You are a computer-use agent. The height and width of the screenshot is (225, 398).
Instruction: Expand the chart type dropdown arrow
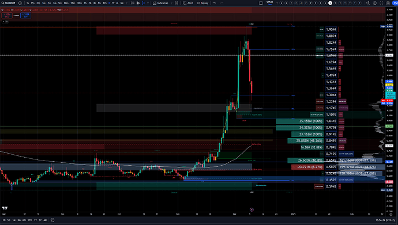148,3
